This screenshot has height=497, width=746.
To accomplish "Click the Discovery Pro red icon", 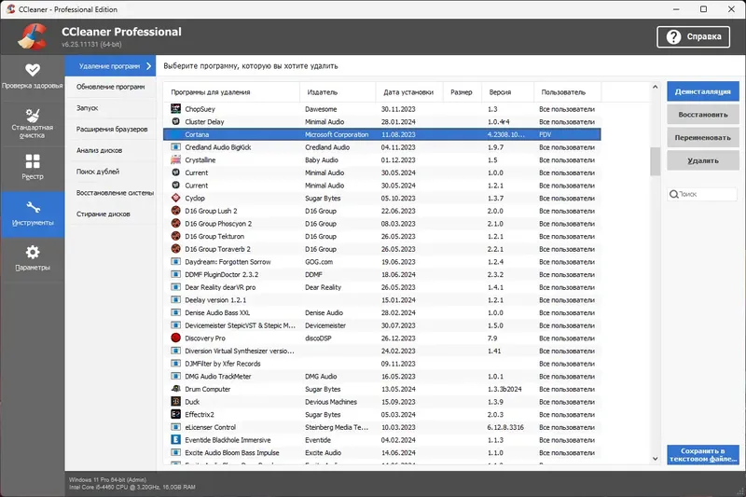I will pos(175,338).
